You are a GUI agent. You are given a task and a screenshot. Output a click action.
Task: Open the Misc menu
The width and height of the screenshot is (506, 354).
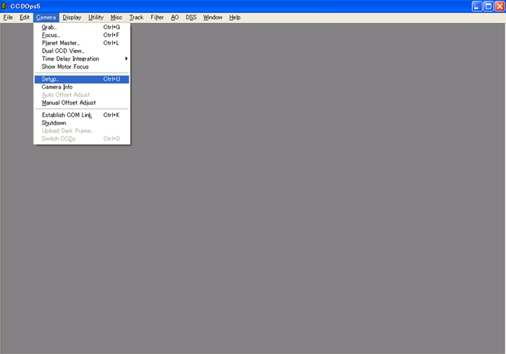pos(116,17)
